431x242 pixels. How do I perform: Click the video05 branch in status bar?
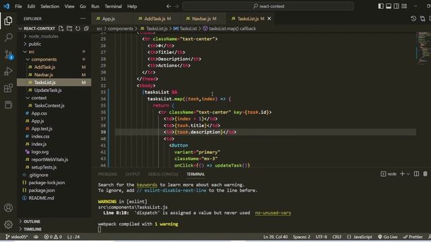coord(16,237)
